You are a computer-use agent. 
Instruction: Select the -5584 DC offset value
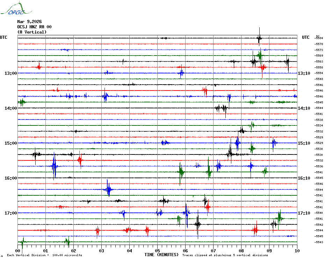point(319,38)
